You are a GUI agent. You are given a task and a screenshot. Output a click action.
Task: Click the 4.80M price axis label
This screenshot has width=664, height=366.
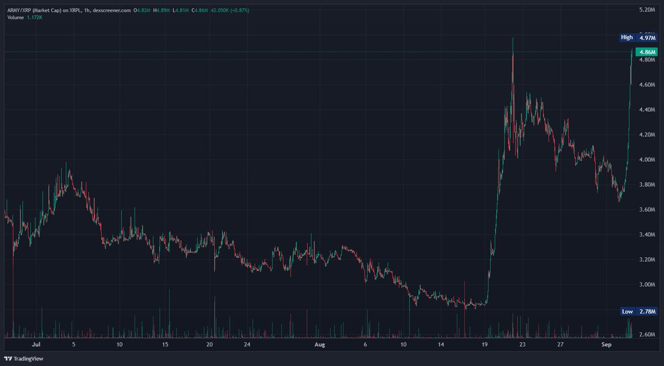tap(647, 60)
